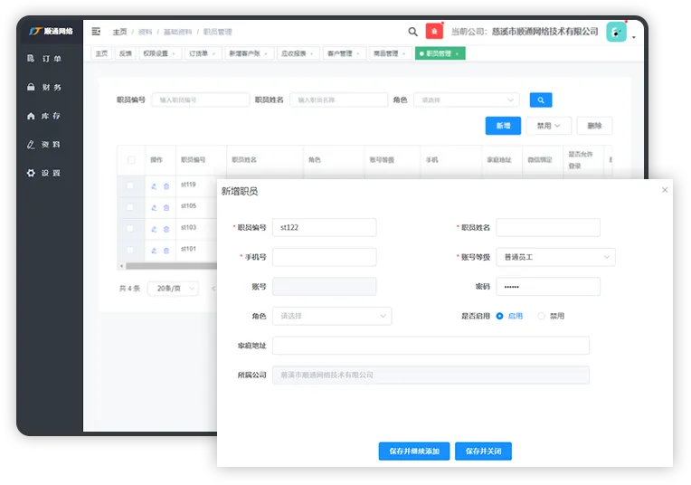The image size is (691, 485).
Task: Select the 启用 radio button
Action: [499, 316]
